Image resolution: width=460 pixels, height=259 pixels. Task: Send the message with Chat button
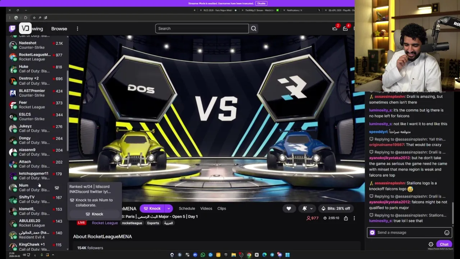(444, 244)
